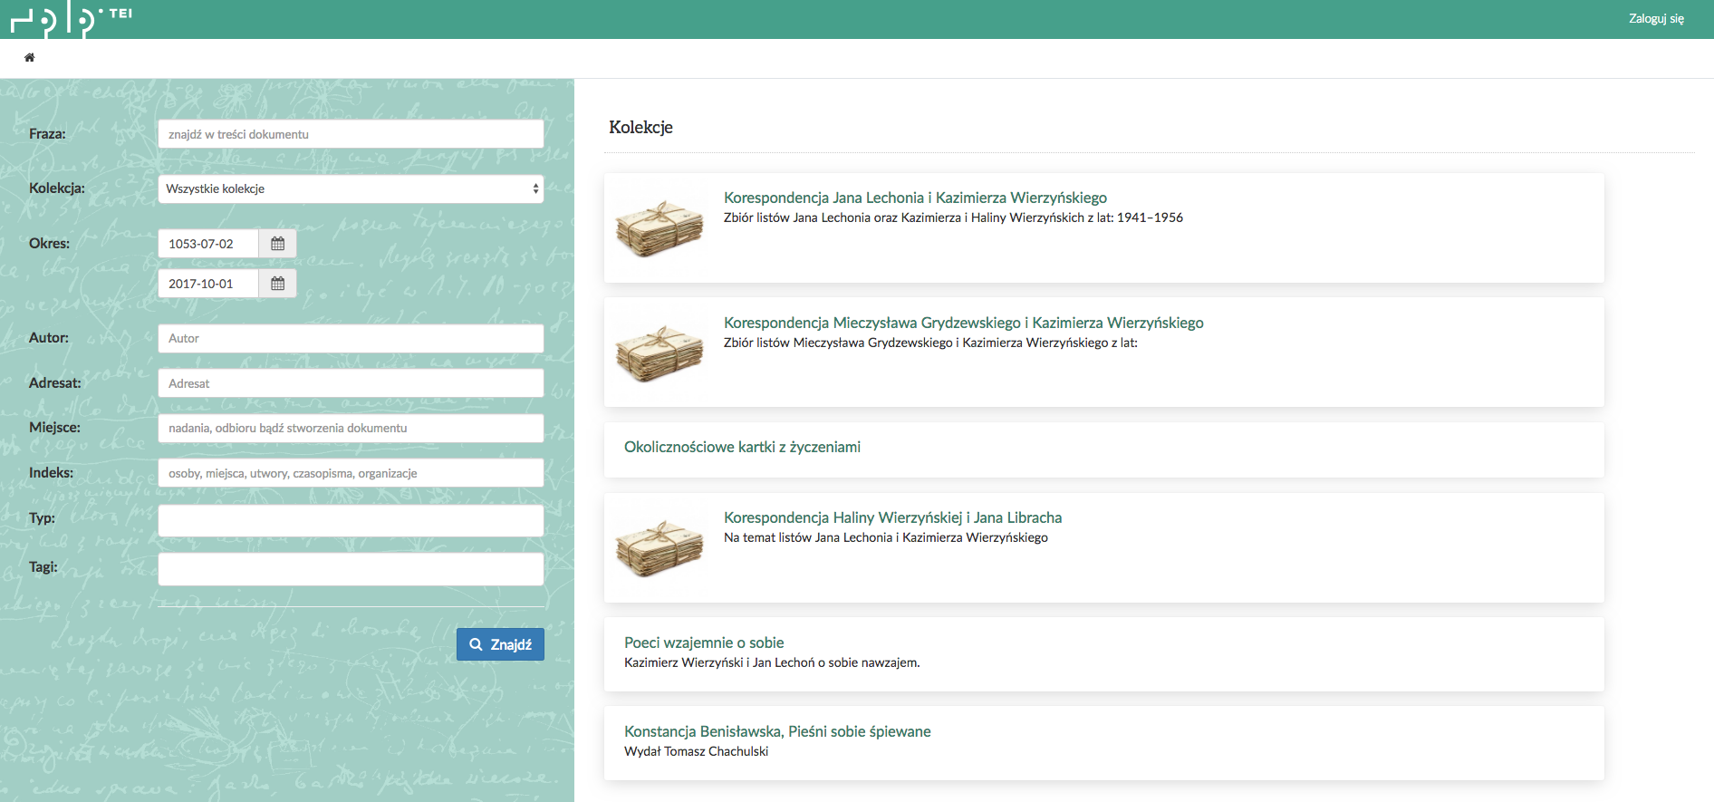The image size is (1714, 802).
Task: Click into the Typ field
Action: [x=351, y=521]
